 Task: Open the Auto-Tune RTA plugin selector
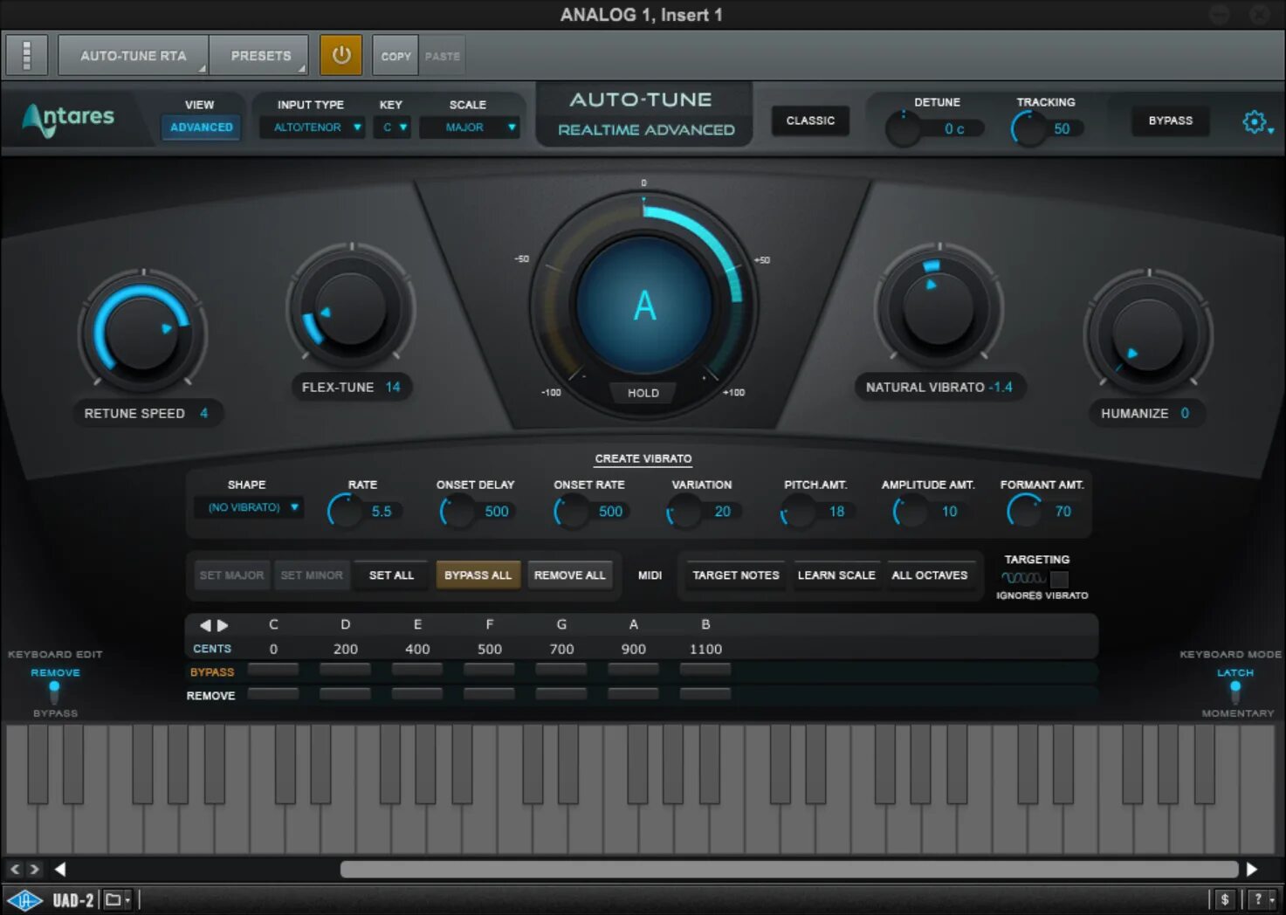134,55
